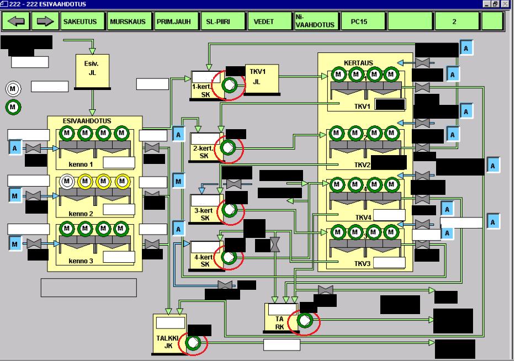This screenshot has height=361, width=515.
Task: Click the green legend motor symbol
Action: coord(13,107)
